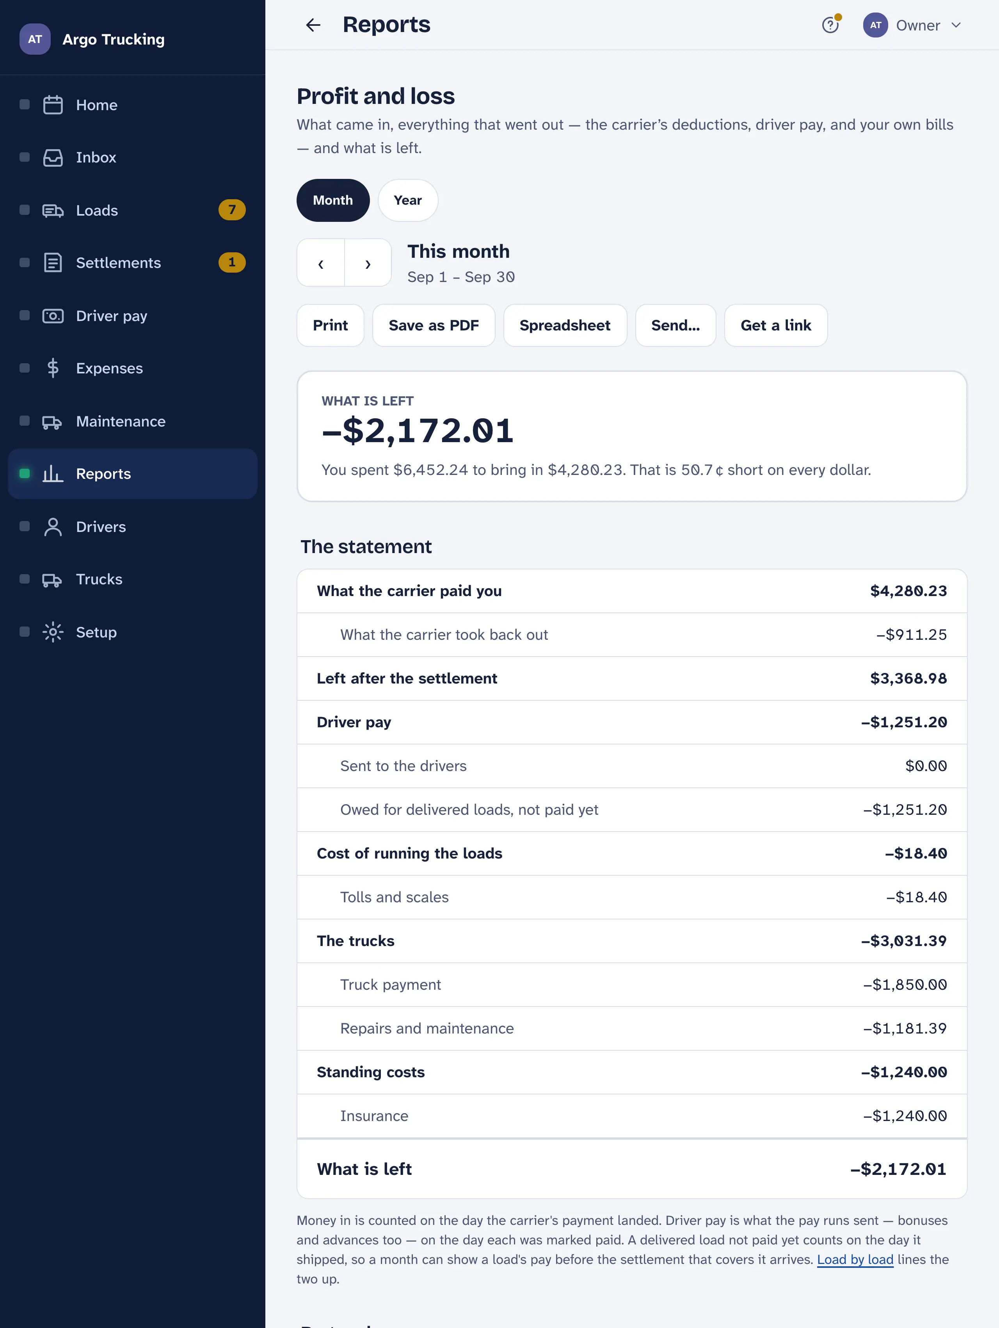Click the 'Repairs and maintenance' row

(632, 1029)
